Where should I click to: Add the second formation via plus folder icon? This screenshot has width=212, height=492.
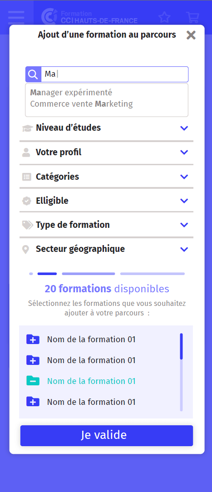pos(33,360)
